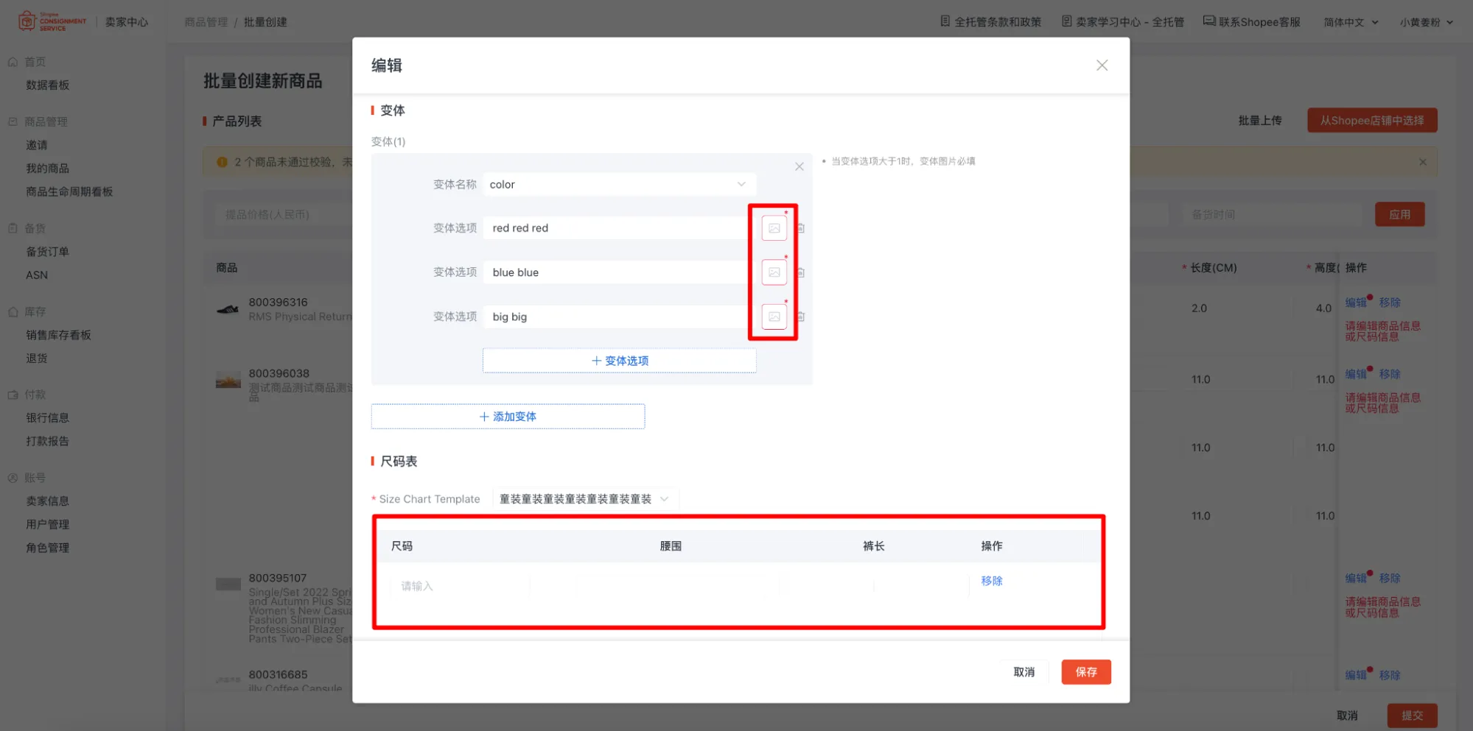Image resolution: width=1473 pixels, height=731 pixels.
Task: Open the Size Chart Template dropdown
Action: [x=663, y=498]
